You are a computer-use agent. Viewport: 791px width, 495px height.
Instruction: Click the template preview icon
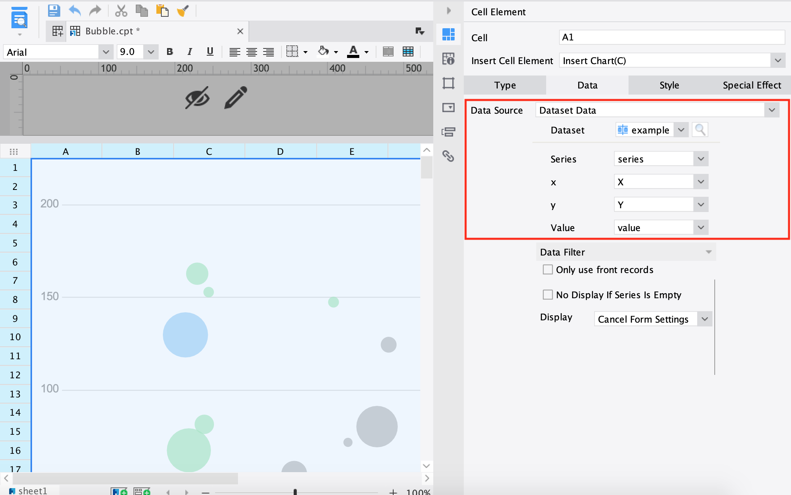click(x=19, y=18)
